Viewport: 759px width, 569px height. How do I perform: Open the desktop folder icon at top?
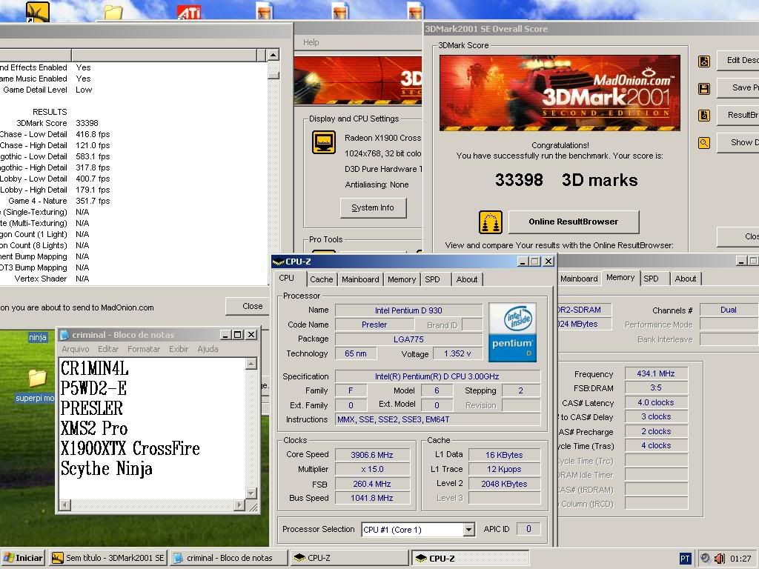pos(113,12)
